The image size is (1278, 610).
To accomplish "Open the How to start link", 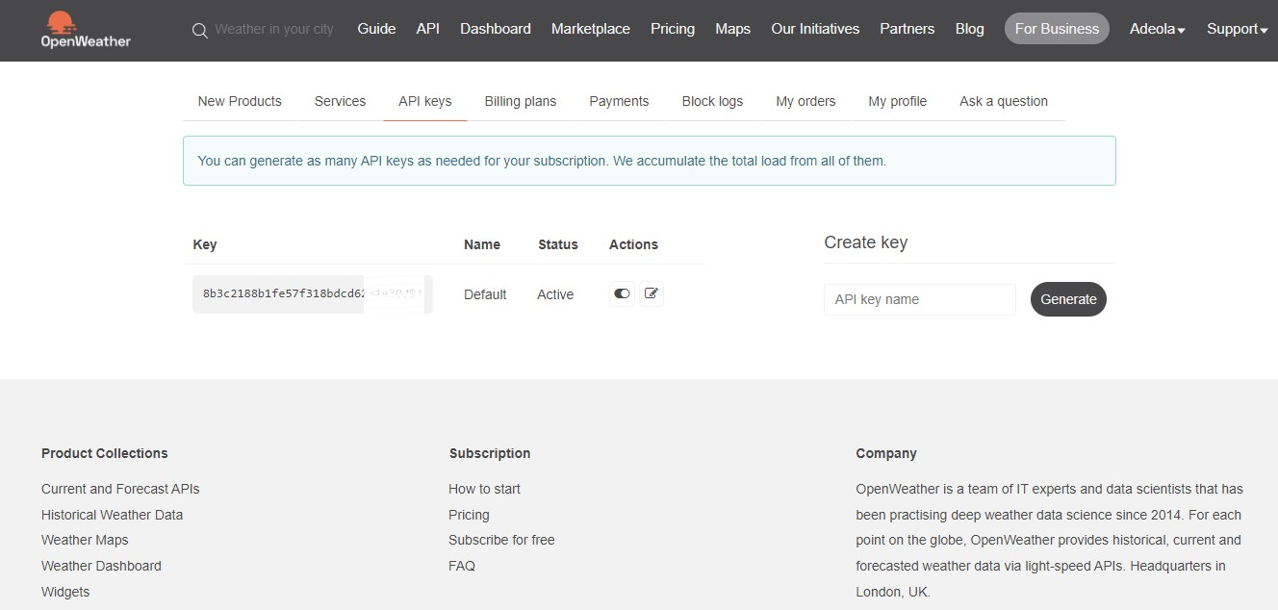I will pyautogui.click(x=484, y=489).
